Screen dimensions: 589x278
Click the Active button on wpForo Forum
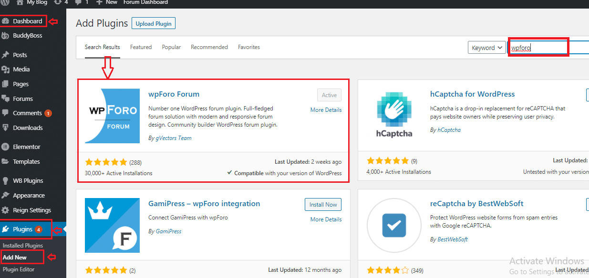pos(329,95)
